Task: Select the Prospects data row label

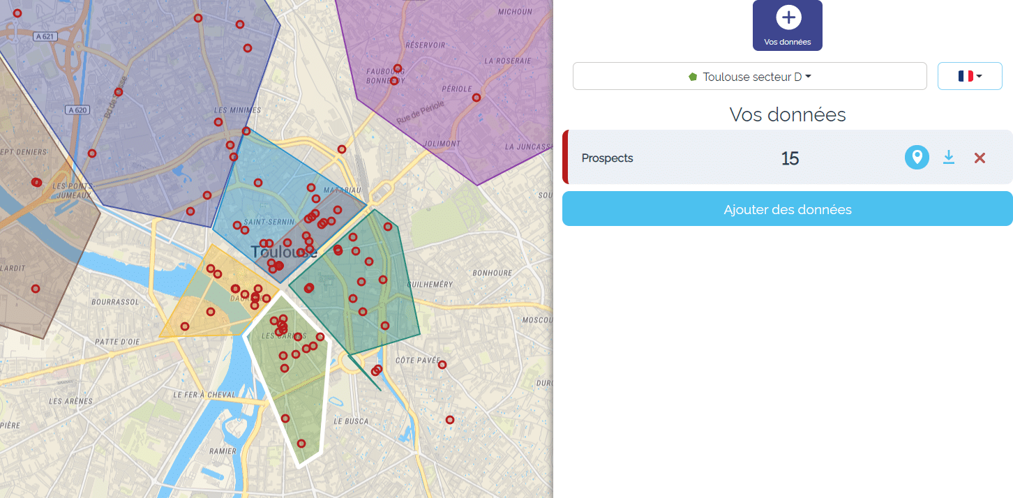Action: coord(607,158)
